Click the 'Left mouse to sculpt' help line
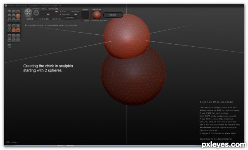The width and height of the screenshot is (248, 150). (x=218, y=107)
